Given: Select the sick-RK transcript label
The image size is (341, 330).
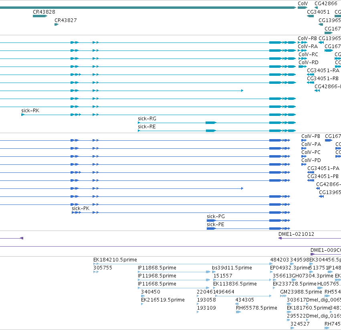Looking at the screenshot, I should click(x=30, y=111).
